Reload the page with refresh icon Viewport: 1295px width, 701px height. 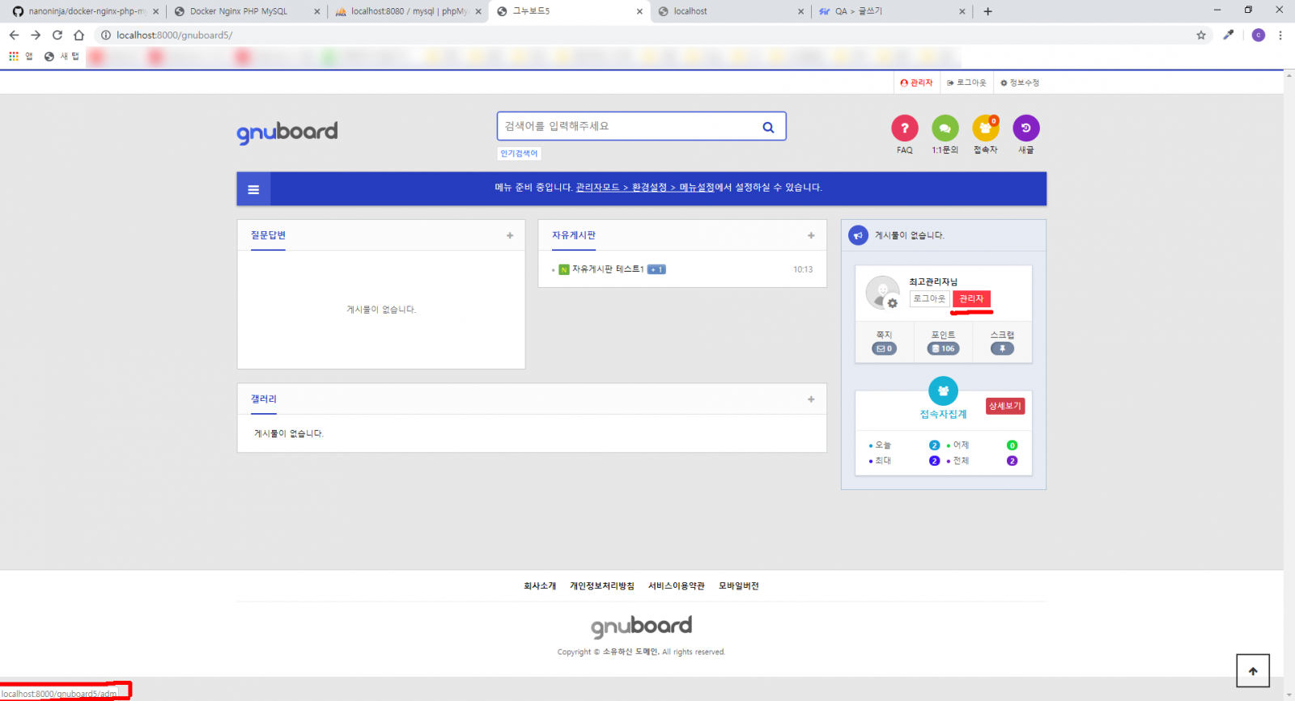pyautogui.click(x=57, y=35)
